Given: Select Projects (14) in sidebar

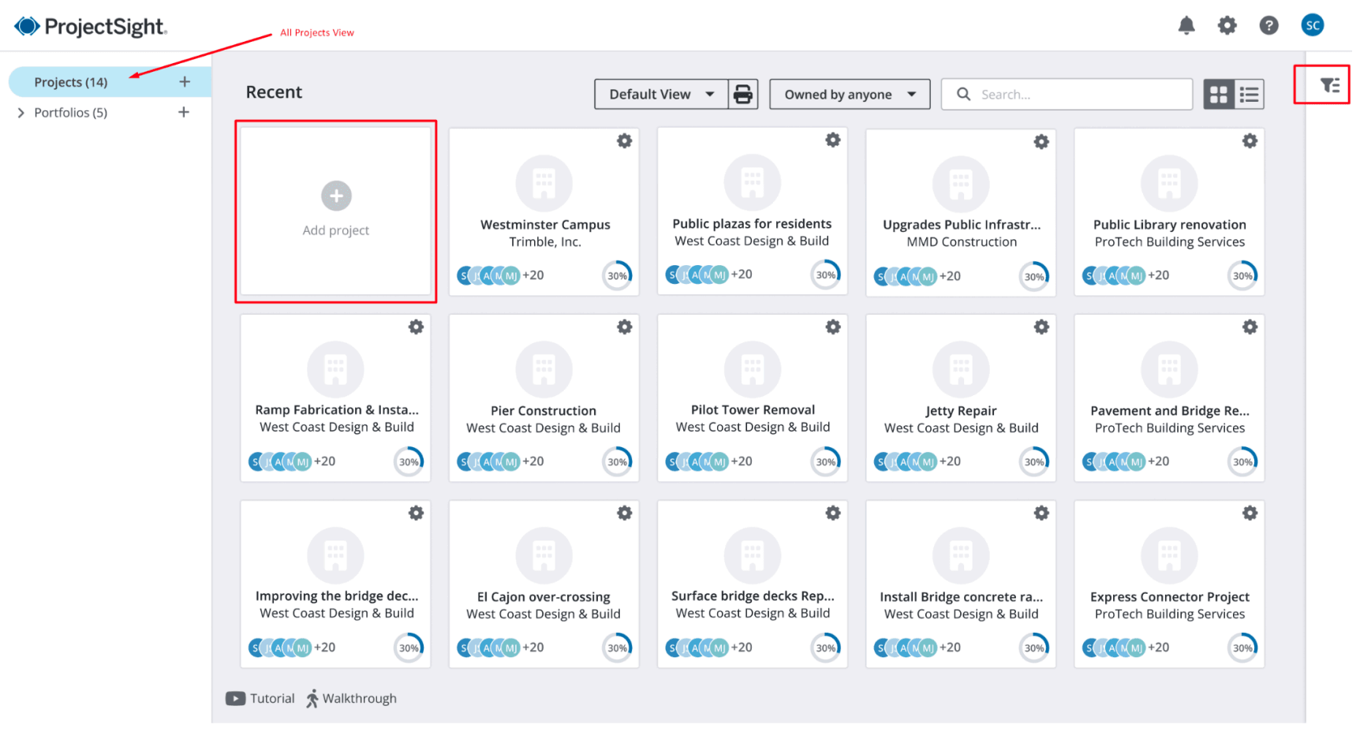Looking at the screenshot, I should tap(71, 83).
